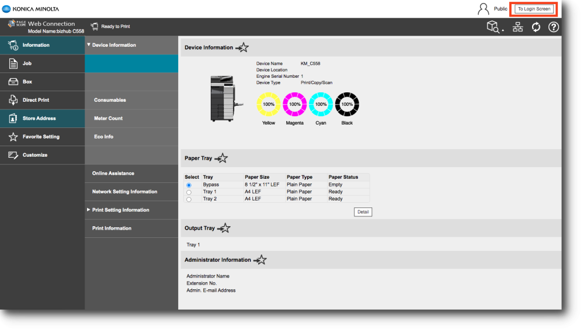Open the Eco Info submenu item
Screen dimensions: 584x332
coord(103,136)
